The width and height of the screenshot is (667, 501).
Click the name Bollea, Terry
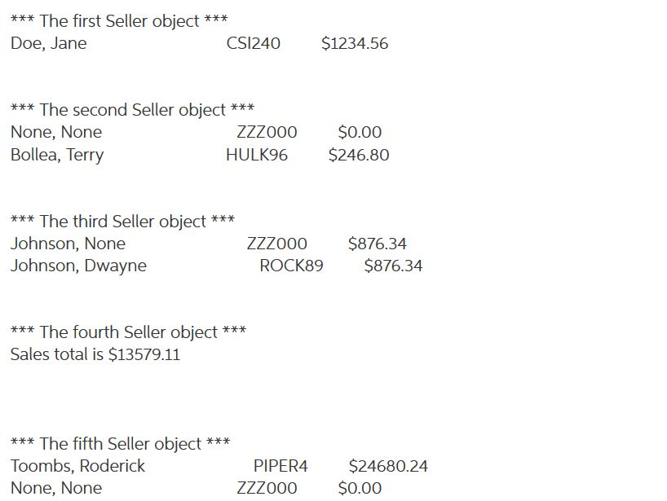coord(57,155)
